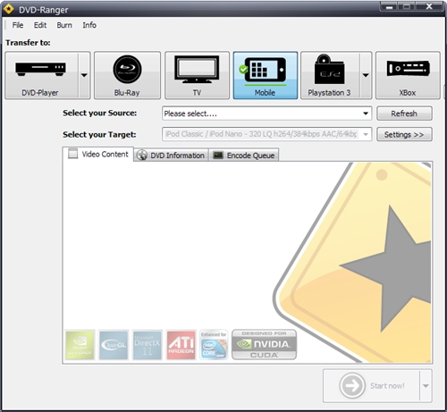Maximize the DVD-Ranger window
This screenshot has width=447, height=412.
click(407, 6)
